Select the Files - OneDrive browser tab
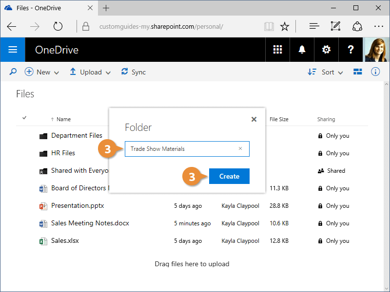 coord(44,8)
